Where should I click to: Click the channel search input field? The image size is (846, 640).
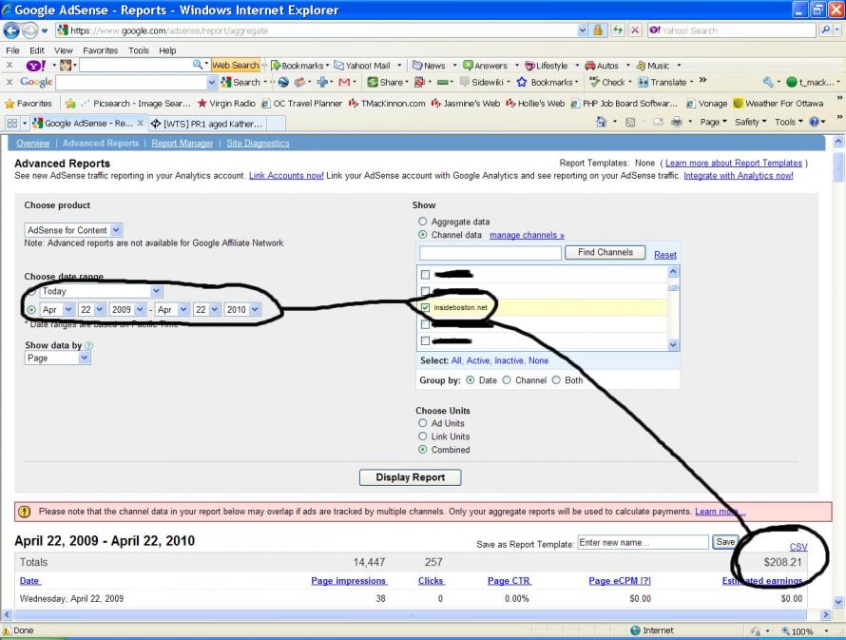pos(490,253)
